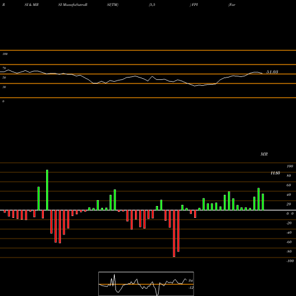Click the 'MR' indicator title
296x296 pixels.
pyautogui.click(x=264, y=154)
